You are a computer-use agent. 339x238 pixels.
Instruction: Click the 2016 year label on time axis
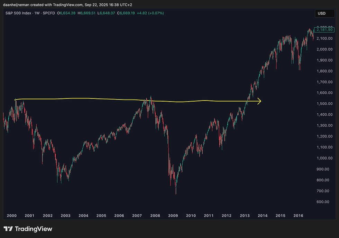(x=298, y=216)
